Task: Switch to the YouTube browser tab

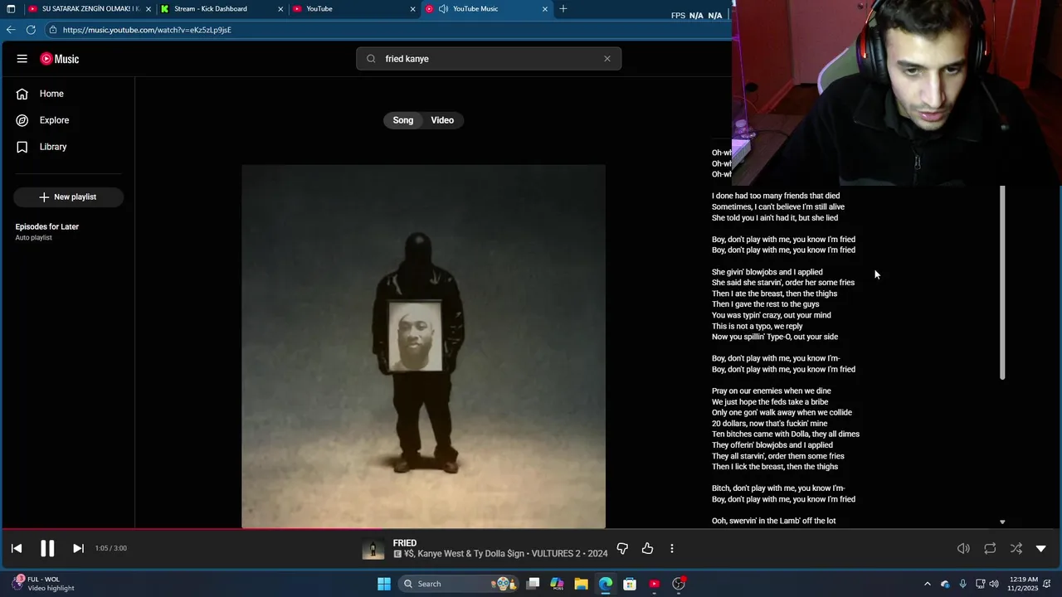Action: click(x=319, y=9)
